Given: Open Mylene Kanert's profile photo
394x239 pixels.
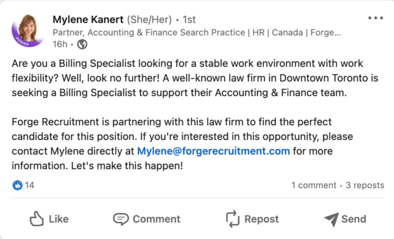Looking at the screenshot, I should pos(28,31).
